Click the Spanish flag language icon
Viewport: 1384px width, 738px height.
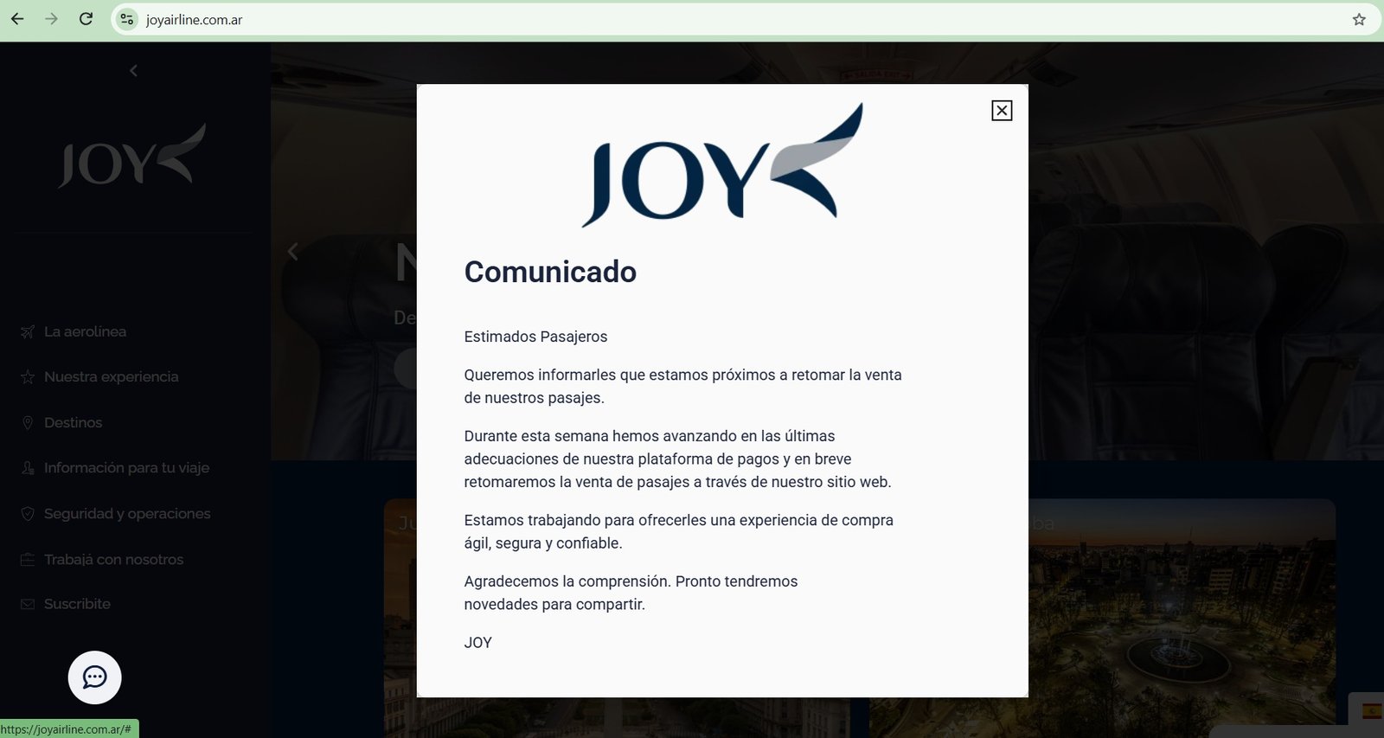pos(1372,711)
